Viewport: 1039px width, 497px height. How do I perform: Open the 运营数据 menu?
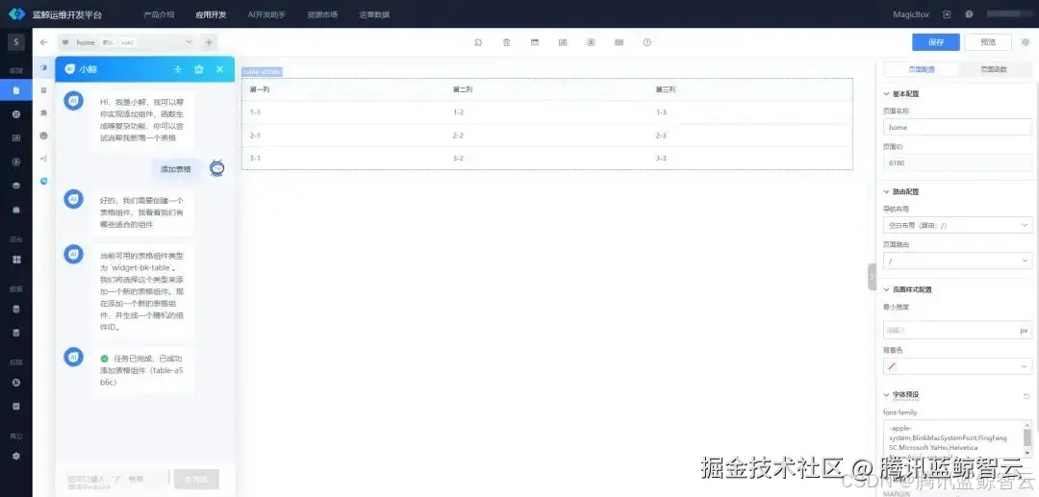click(x=374, y=14)
